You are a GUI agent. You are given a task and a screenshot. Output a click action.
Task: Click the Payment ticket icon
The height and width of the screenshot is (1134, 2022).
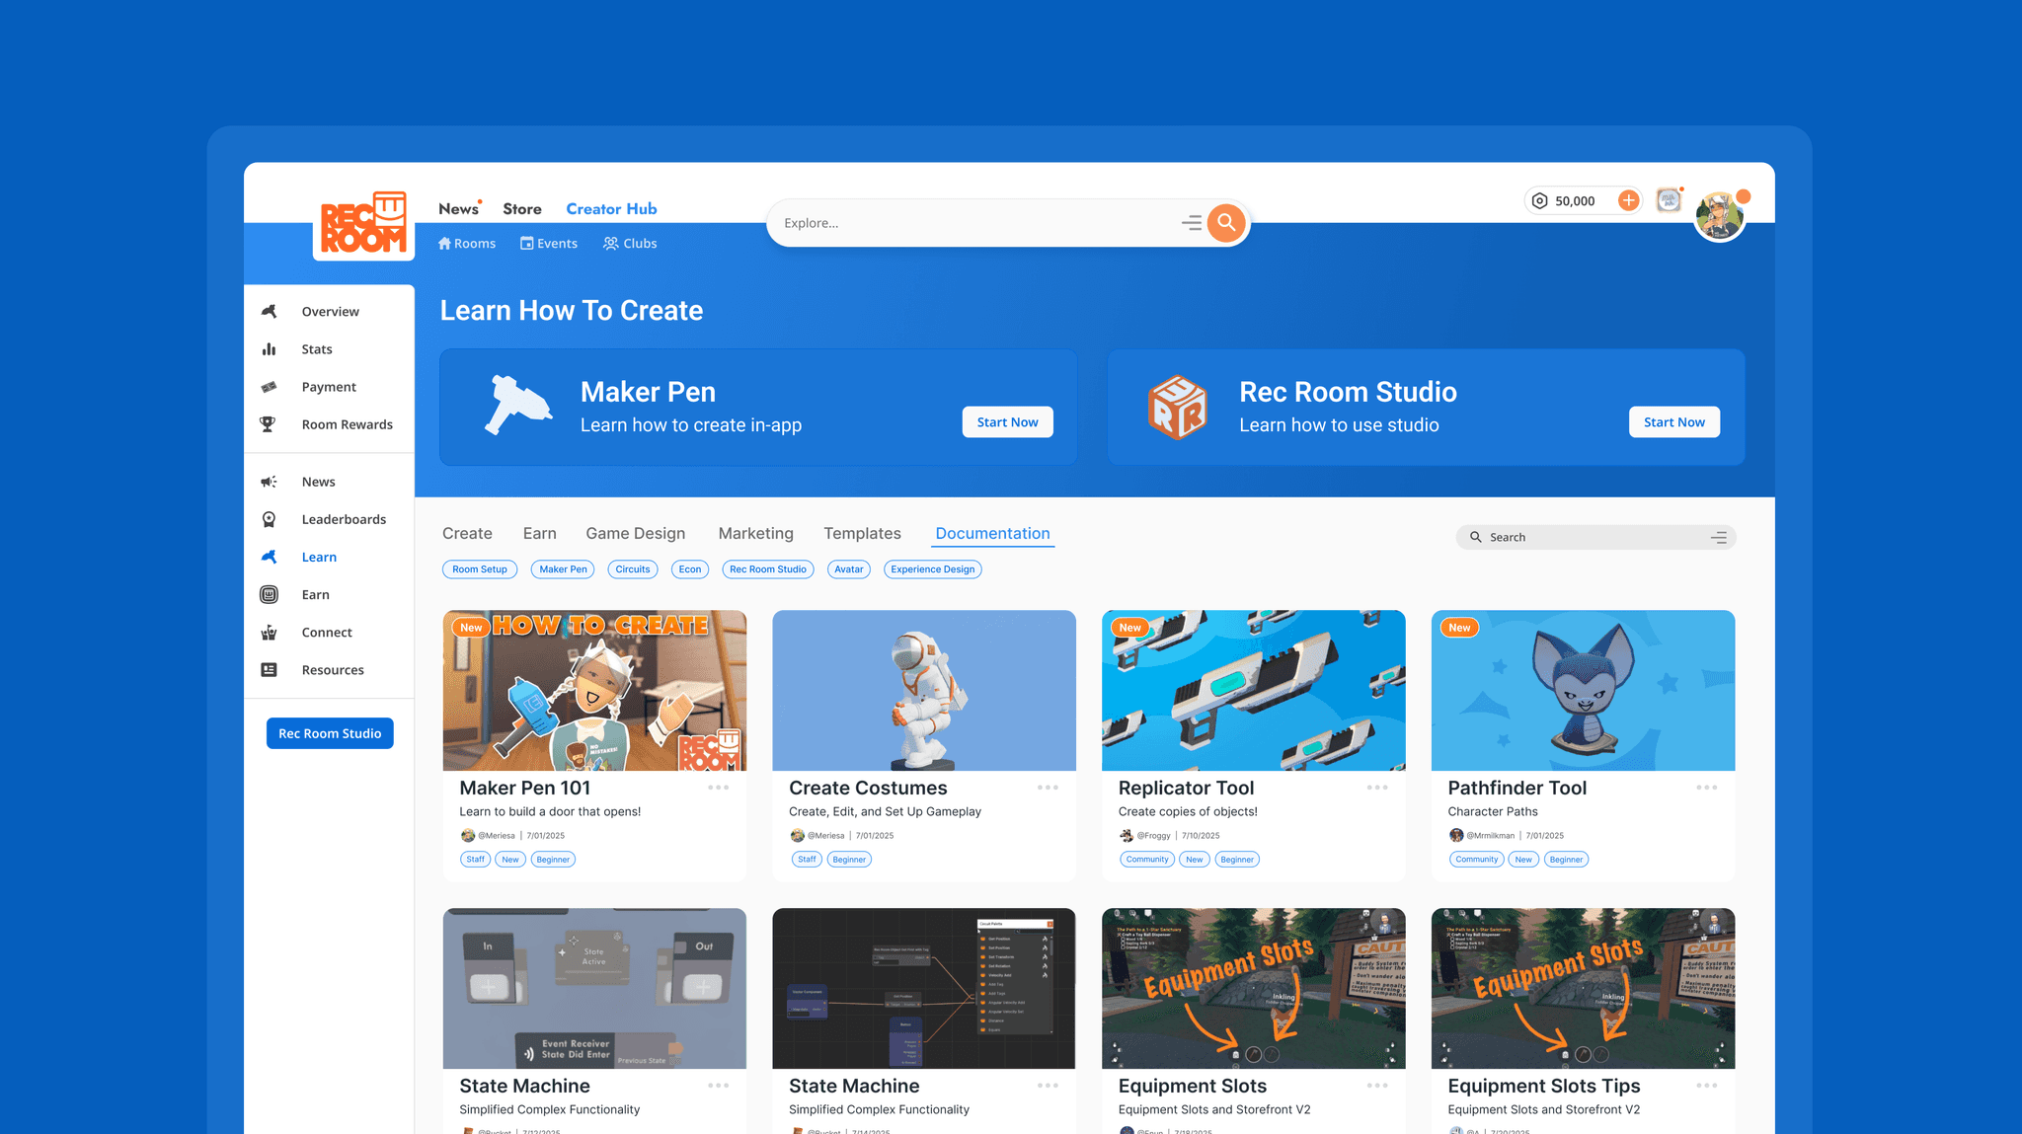[x=269, y=387]
